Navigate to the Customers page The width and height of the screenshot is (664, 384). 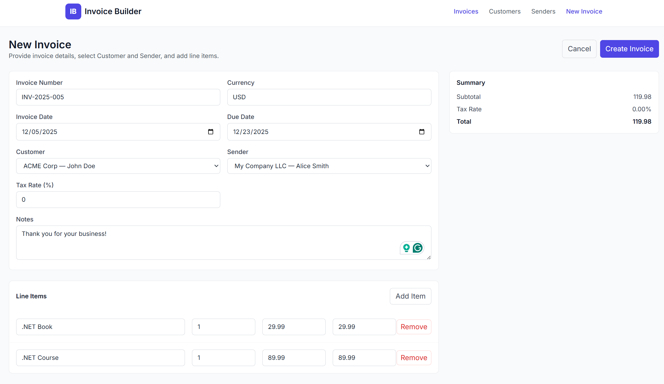click(505, 11)
